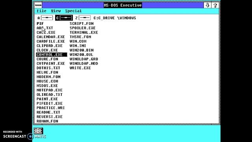Screen dimensions: 252x142
Task: Click the MS-DOS Executive title bar
Action: [123, 5]
